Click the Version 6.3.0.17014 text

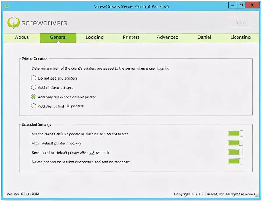(23, 194)
